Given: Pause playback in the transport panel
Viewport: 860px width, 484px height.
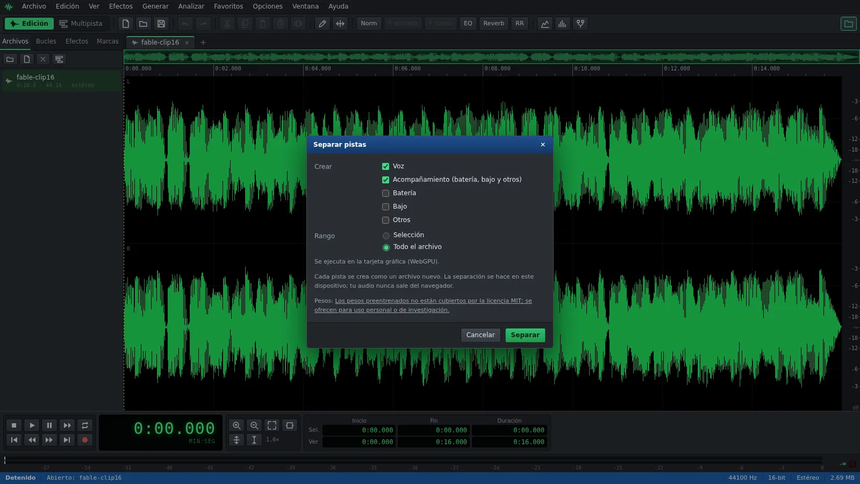Looking at the screenshot, I should click(49, 425).
